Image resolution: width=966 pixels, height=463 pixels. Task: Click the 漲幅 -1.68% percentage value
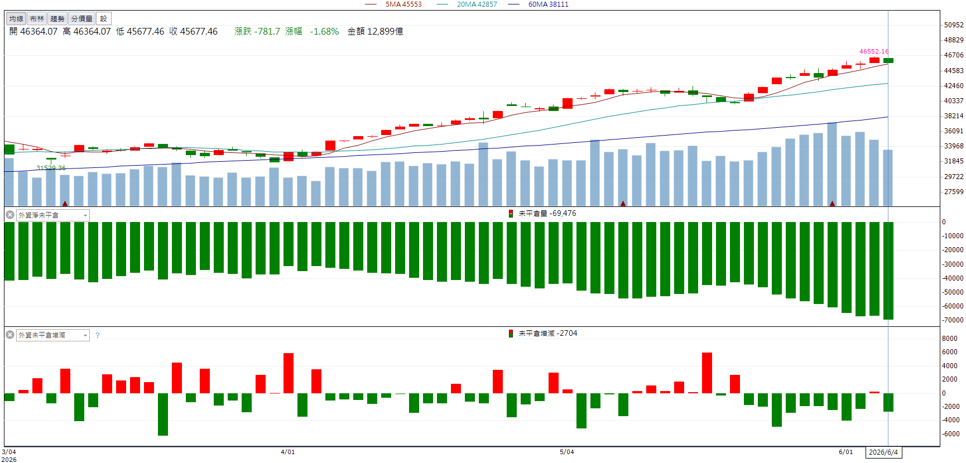(312, 32)
